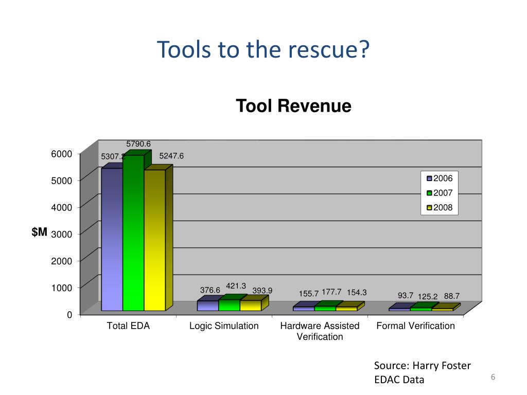Click the 3000 y-axis tick label
Viewport: 527px width, 395px height.
point(62,235)
